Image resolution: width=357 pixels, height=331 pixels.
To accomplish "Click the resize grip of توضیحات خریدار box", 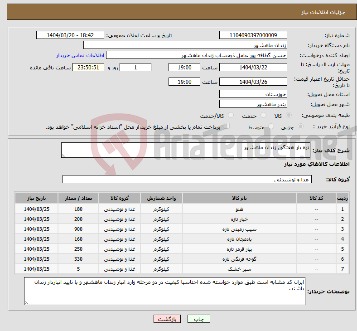I will click(x=26, y=303).
